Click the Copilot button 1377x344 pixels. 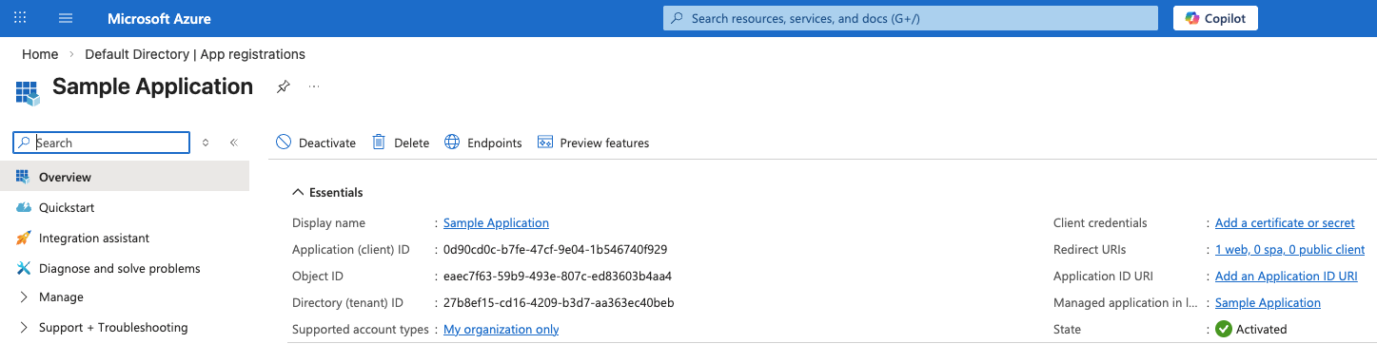click(1215, 18)
